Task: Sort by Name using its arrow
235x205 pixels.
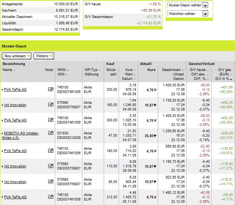Action: [x=14, y=70]
